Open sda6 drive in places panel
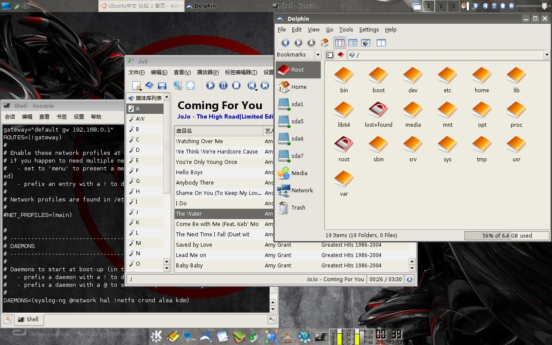 [298, 138]
